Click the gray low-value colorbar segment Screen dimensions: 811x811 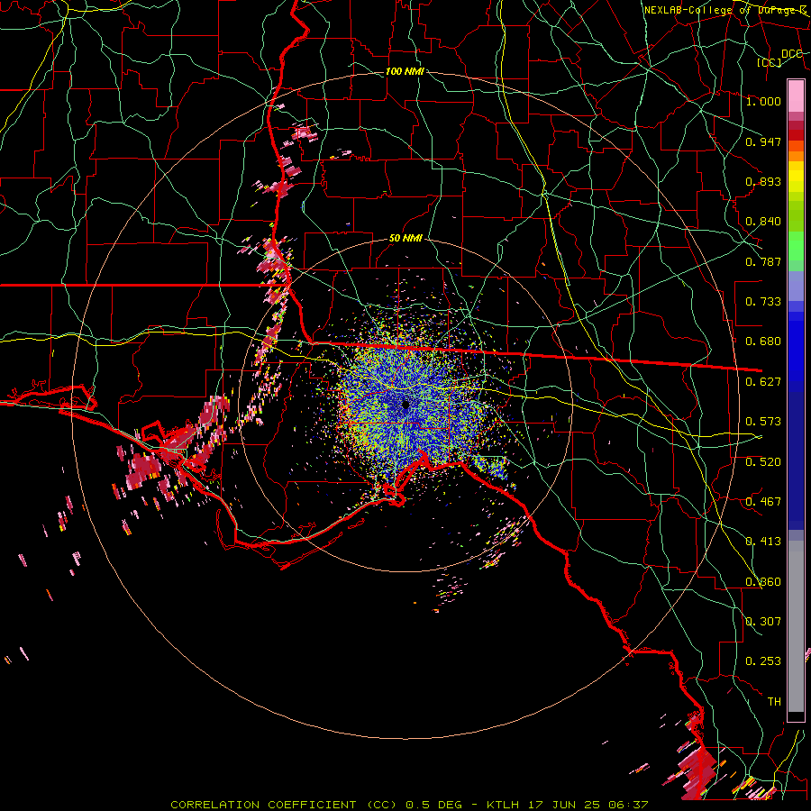[x=796, y=626]
